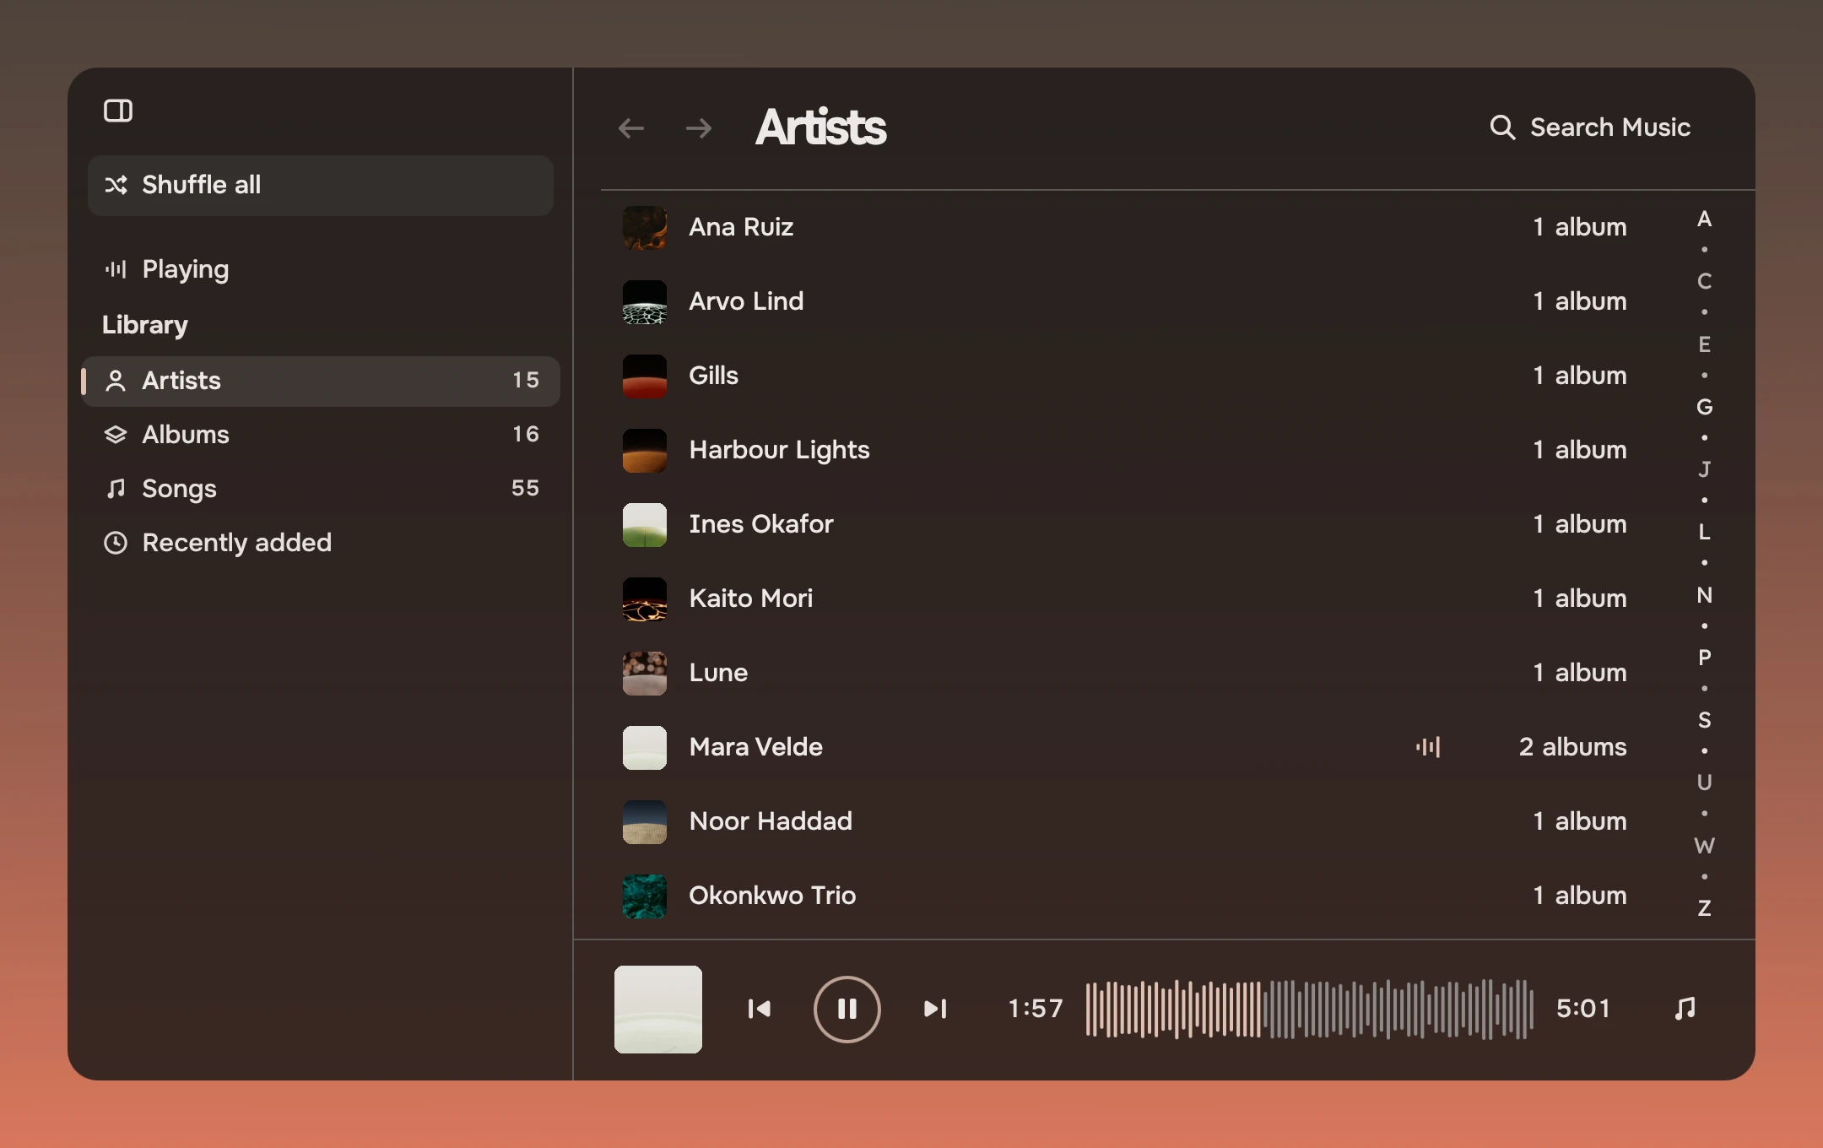Click the now-playing album art in the player
1823x1148 pixels.
pyautogui.click(x=658, y=1010)
